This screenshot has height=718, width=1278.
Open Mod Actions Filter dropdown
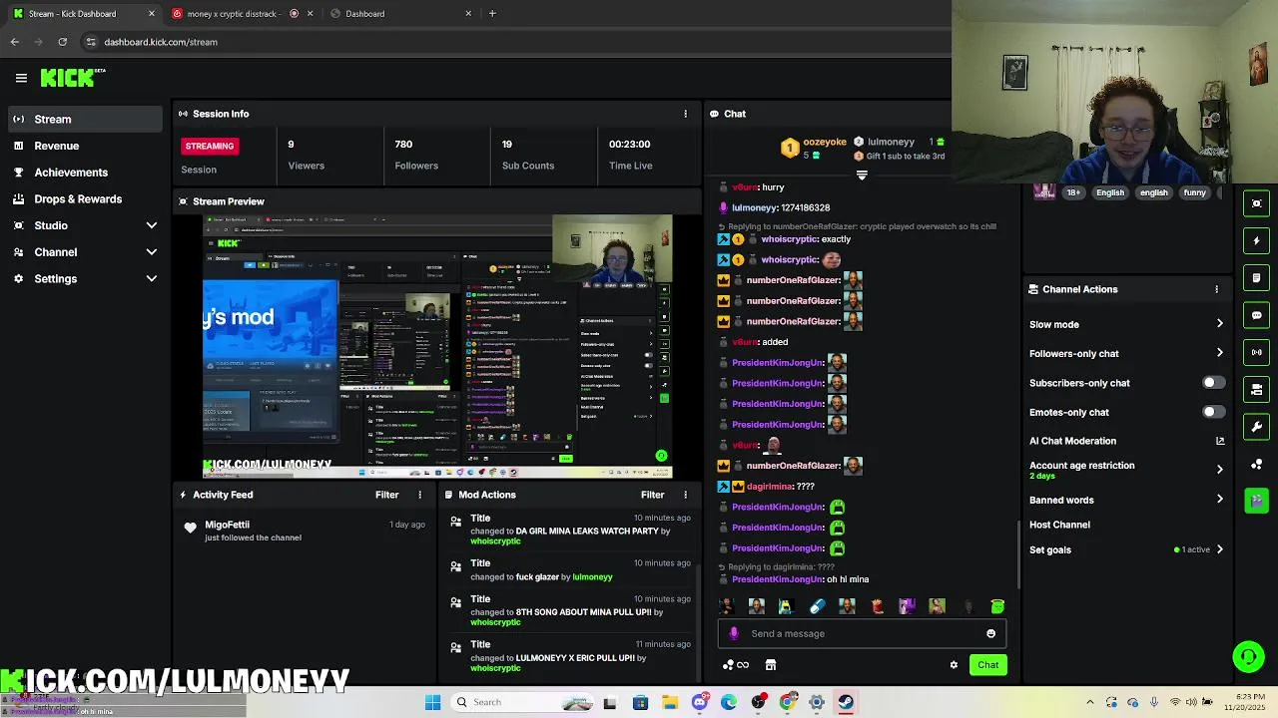652,495
